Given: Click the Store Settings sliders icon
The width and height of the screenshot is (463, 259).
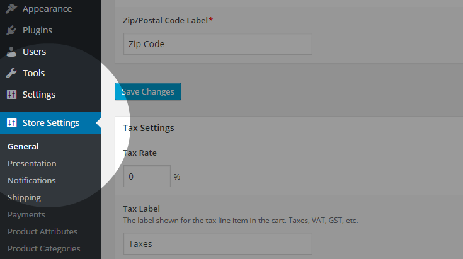Looking at the screenshot, I should point(11,122).
